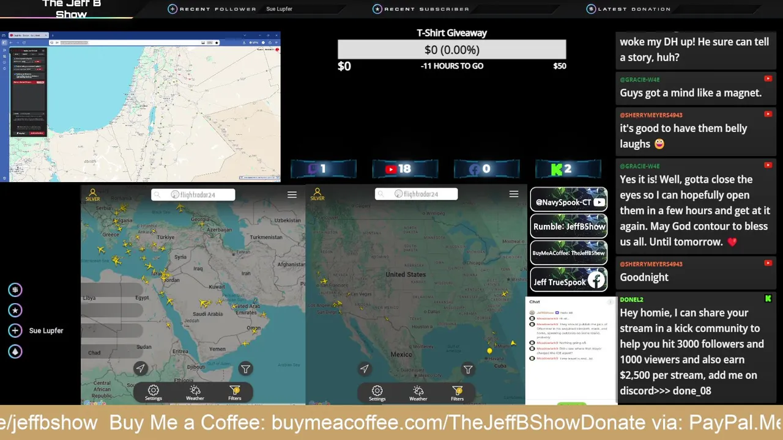
Task: Click the funnel filter button on left map
Action: point(245,369)
